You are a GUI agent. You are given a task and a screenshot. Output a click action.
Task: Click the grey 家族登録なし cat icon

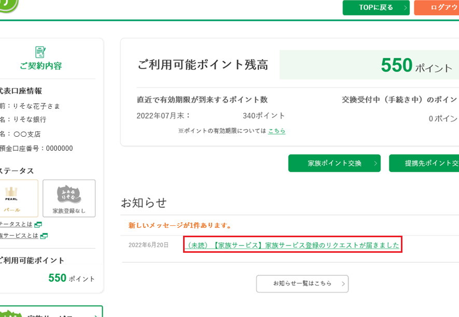click(x=69, y=194)
